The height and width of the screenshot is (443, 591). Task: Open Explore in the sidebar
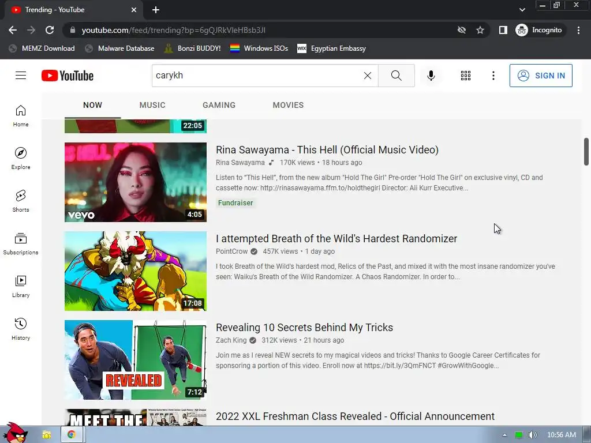point(21,159)
